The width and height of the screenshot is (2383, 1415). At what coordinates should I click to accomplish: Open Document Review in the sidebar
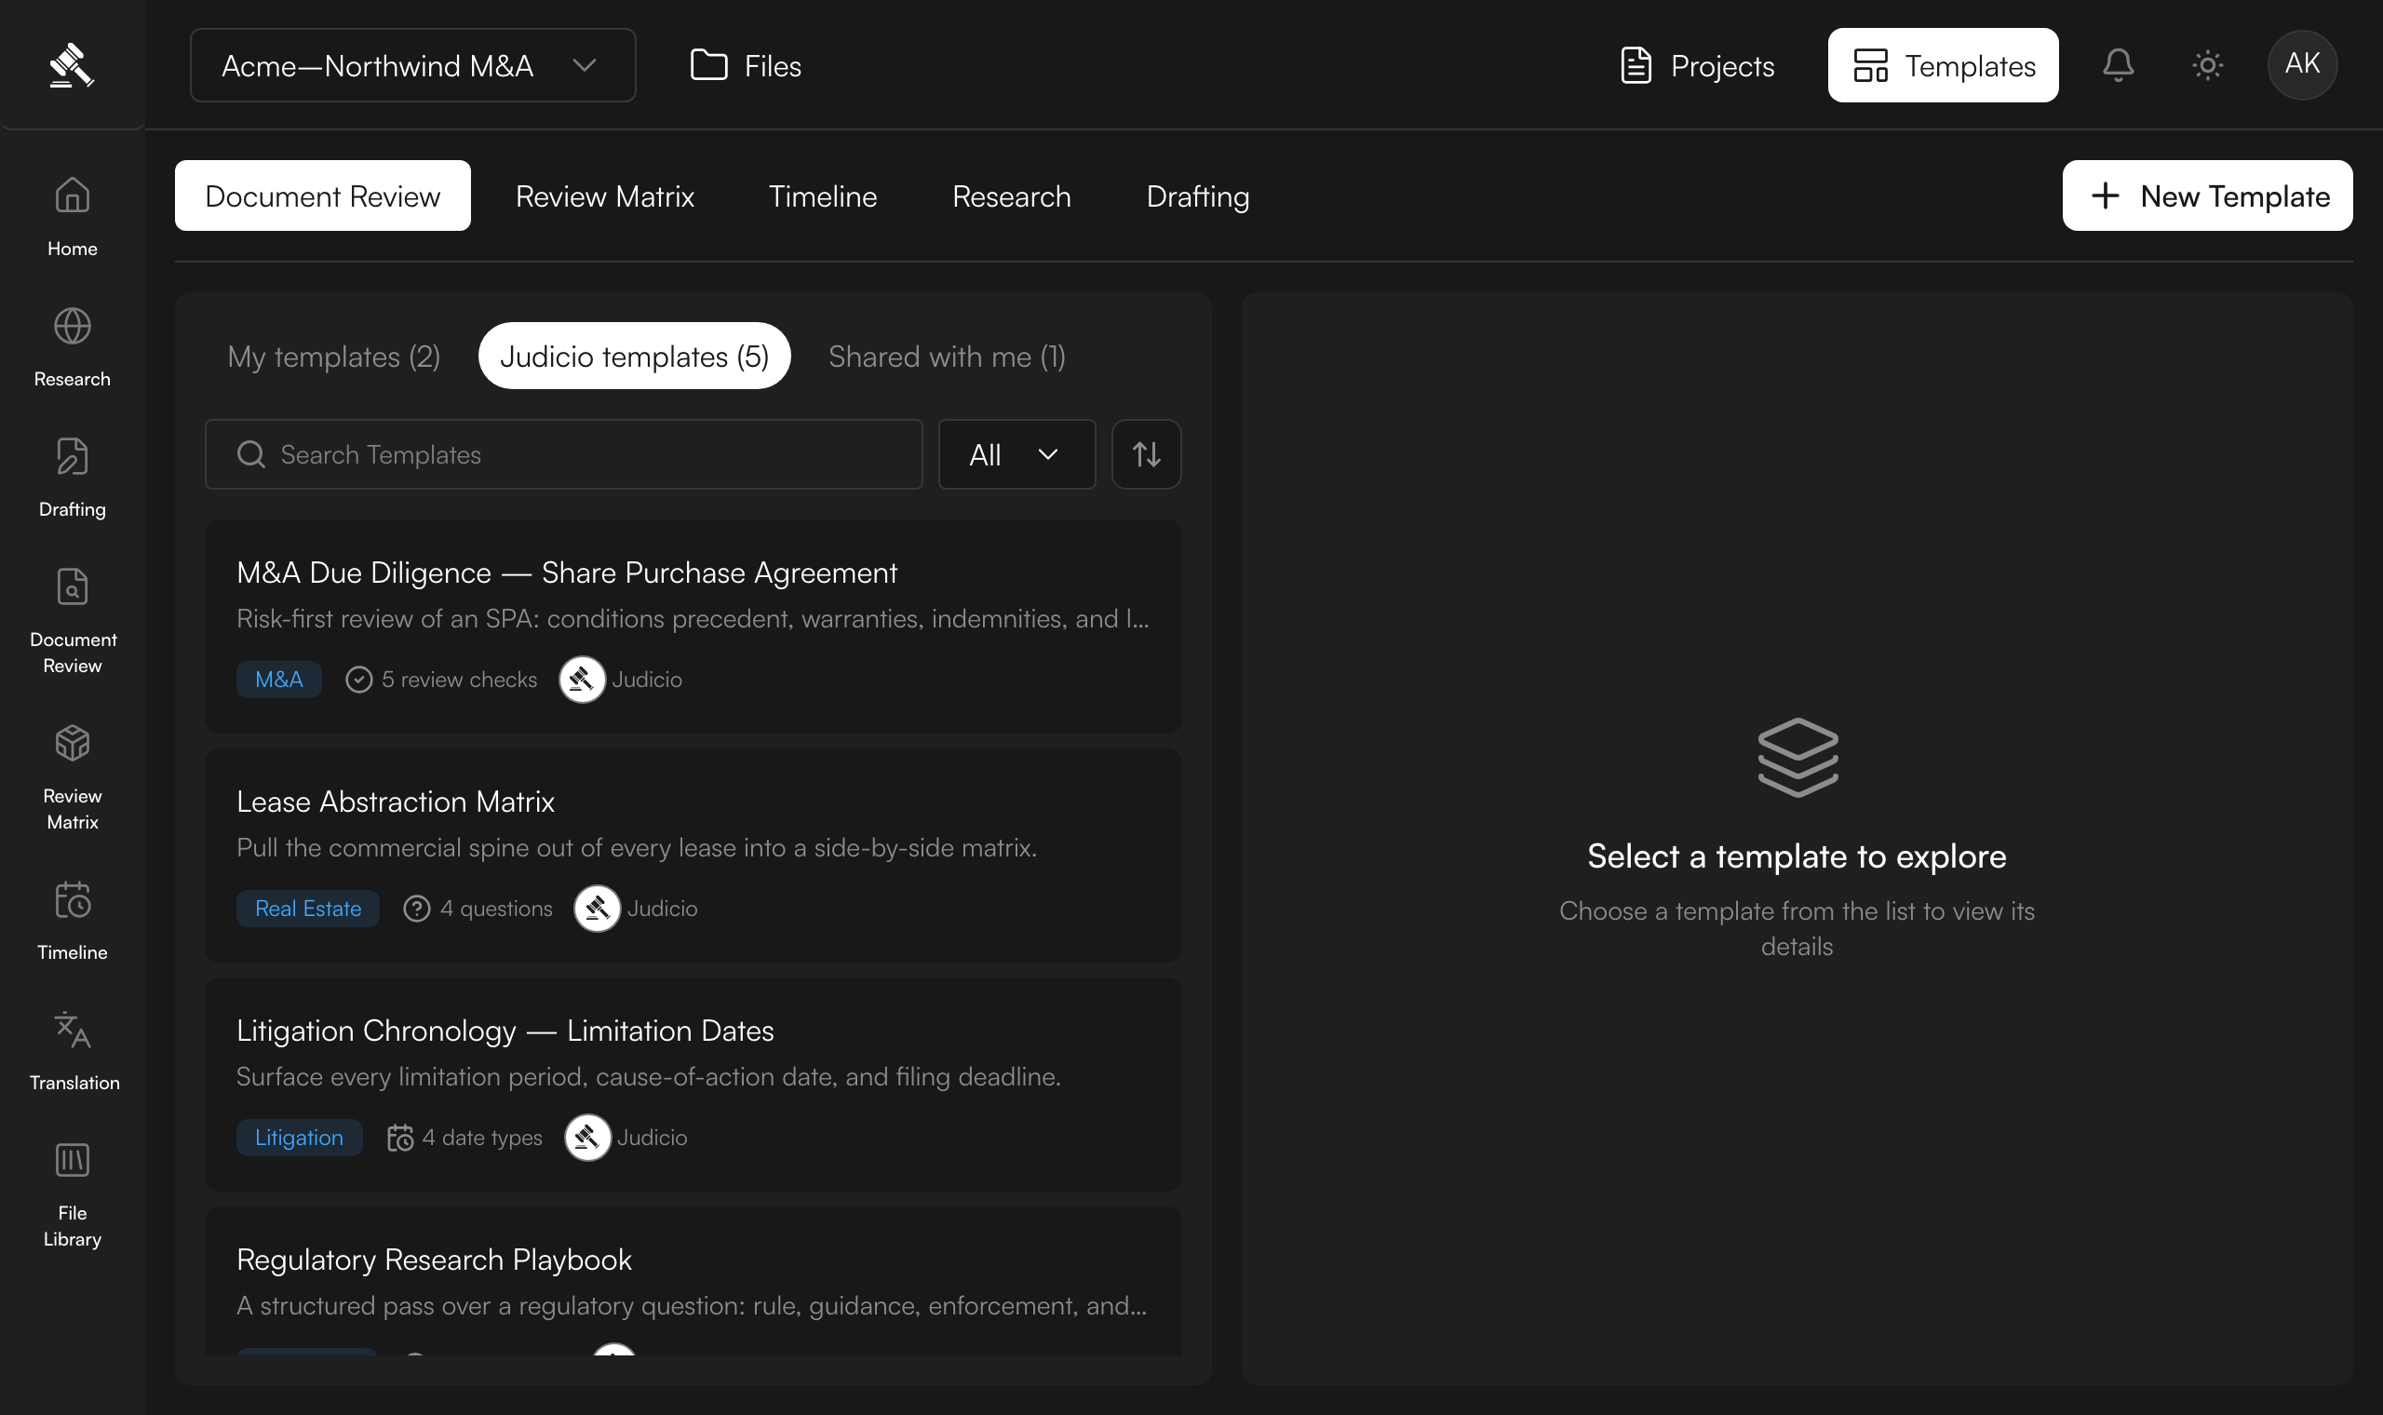tap(73, 621)
